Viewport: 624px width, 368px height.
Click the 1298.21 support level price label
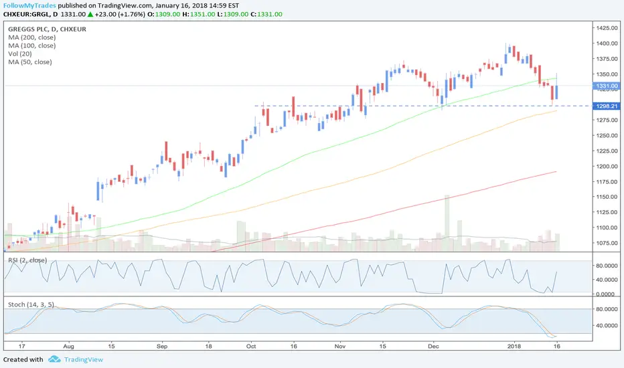pyautogui.click(x=607, y=106)
